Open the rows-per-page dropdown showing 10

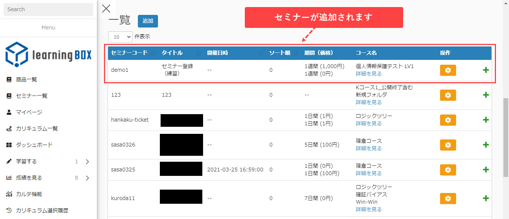(x=120, y=37)
